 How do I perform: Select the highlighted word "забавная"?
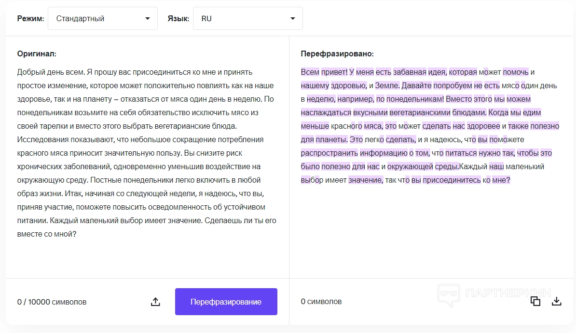pyautogui.click(x=410, y=72)
